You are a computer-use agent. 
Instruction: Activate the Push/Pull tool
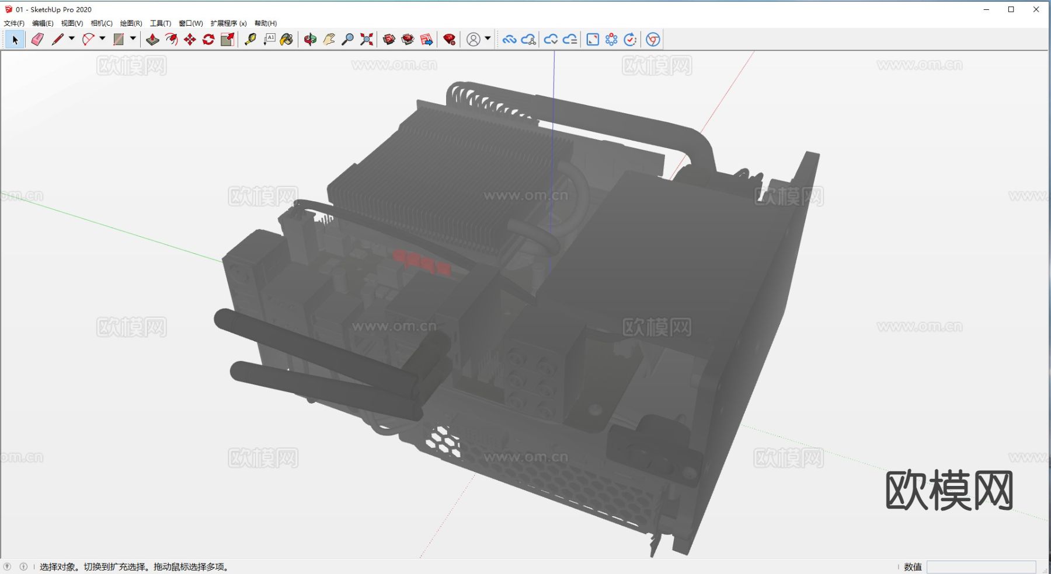tap(152, 40)
